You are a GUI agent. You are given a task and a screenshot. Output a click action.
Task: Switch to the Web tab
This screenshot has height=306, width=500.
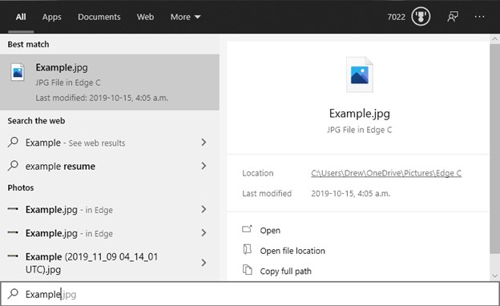(145, 17)
